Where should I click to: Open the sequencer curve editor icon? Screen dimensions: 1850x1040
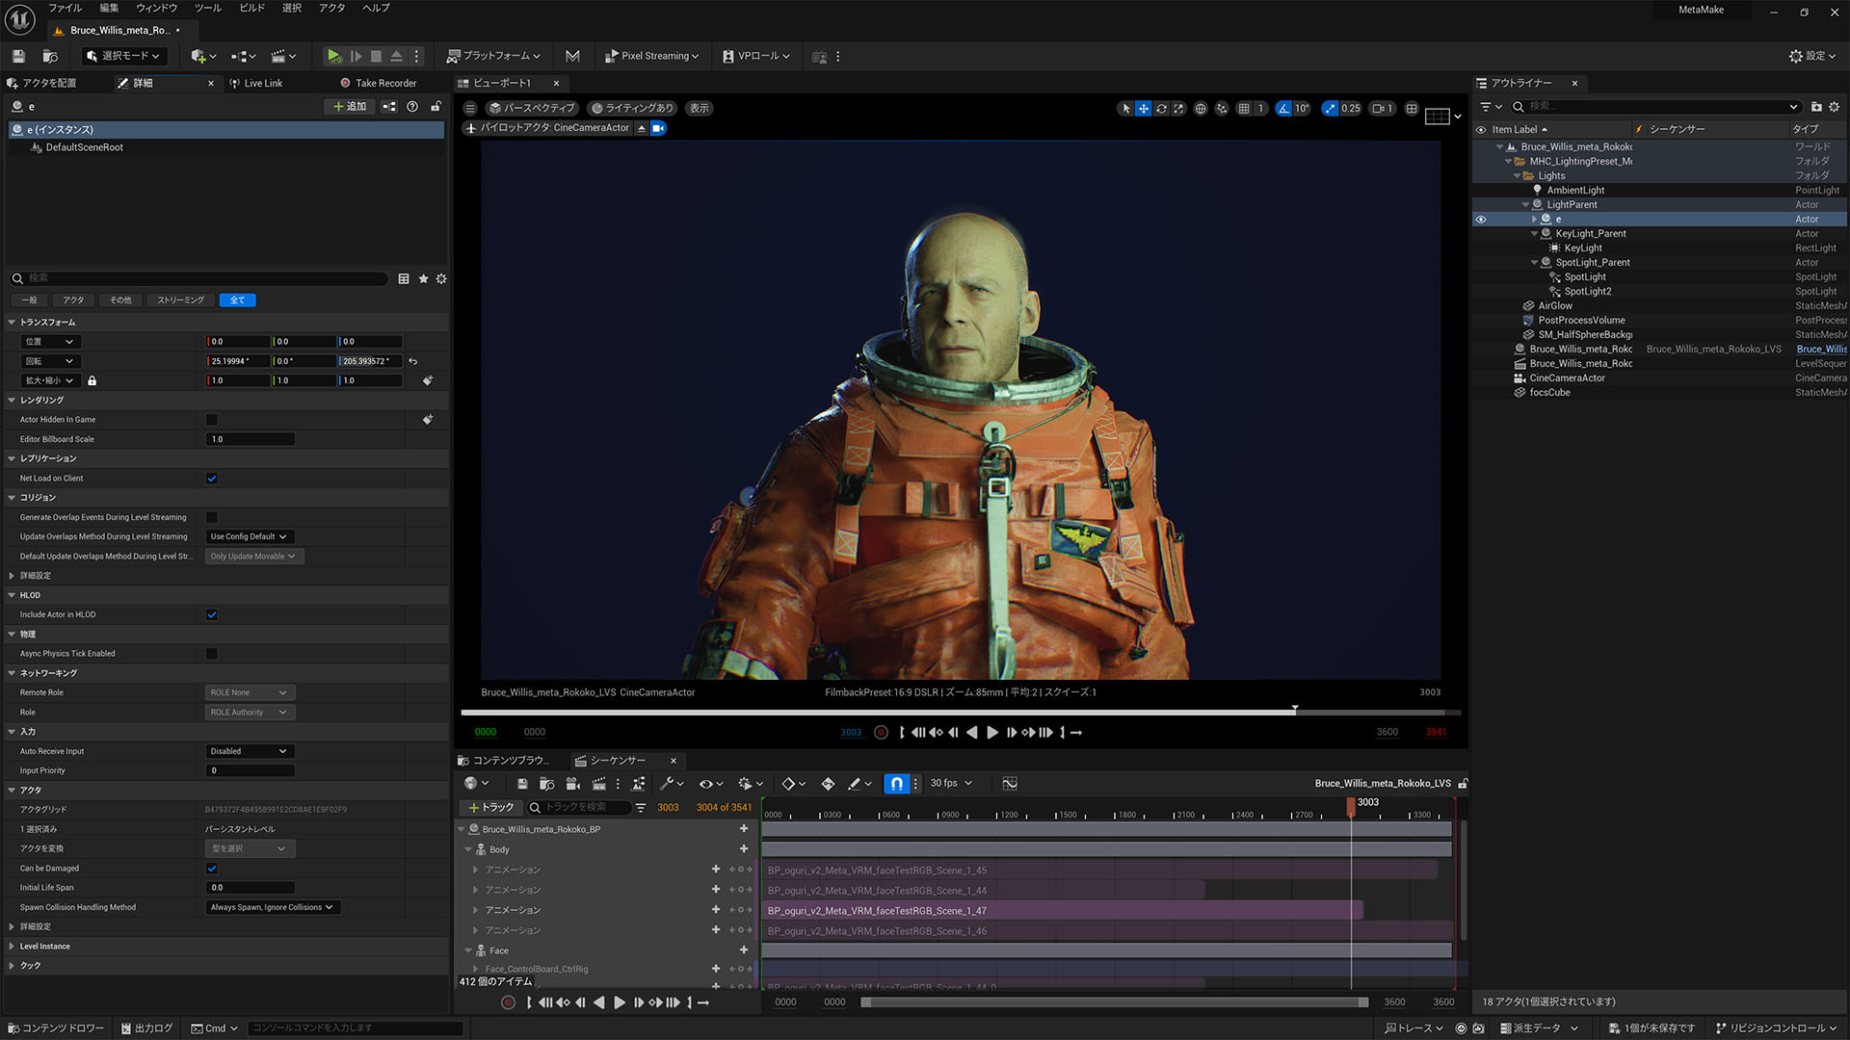click(x=1010, y=784)
